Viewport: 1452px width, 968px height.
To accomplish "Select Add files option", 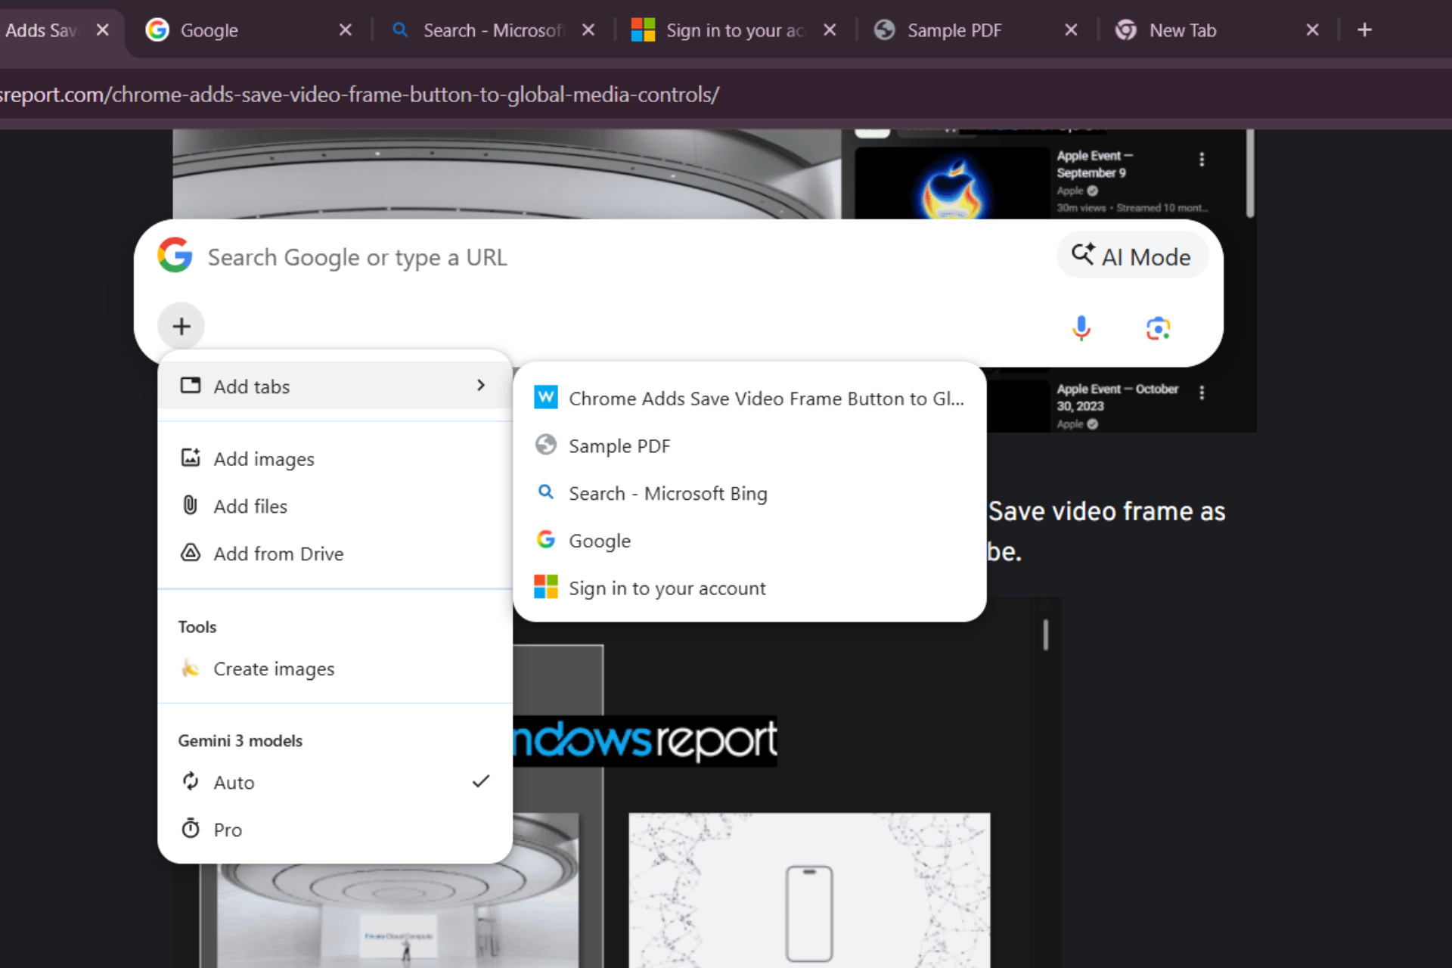I will click(x=335, y=506).
